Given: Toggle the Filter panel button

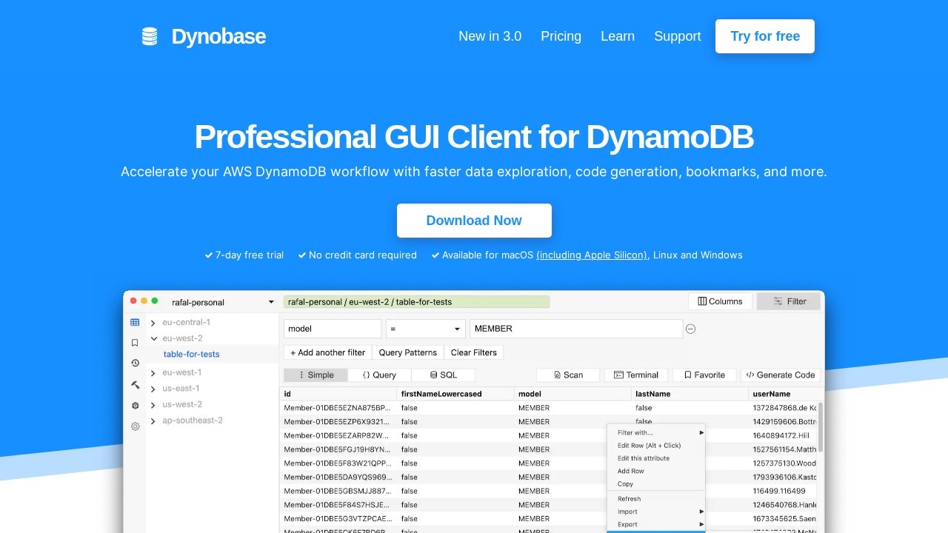Looking at the screenshot, I should coord(789,301).
